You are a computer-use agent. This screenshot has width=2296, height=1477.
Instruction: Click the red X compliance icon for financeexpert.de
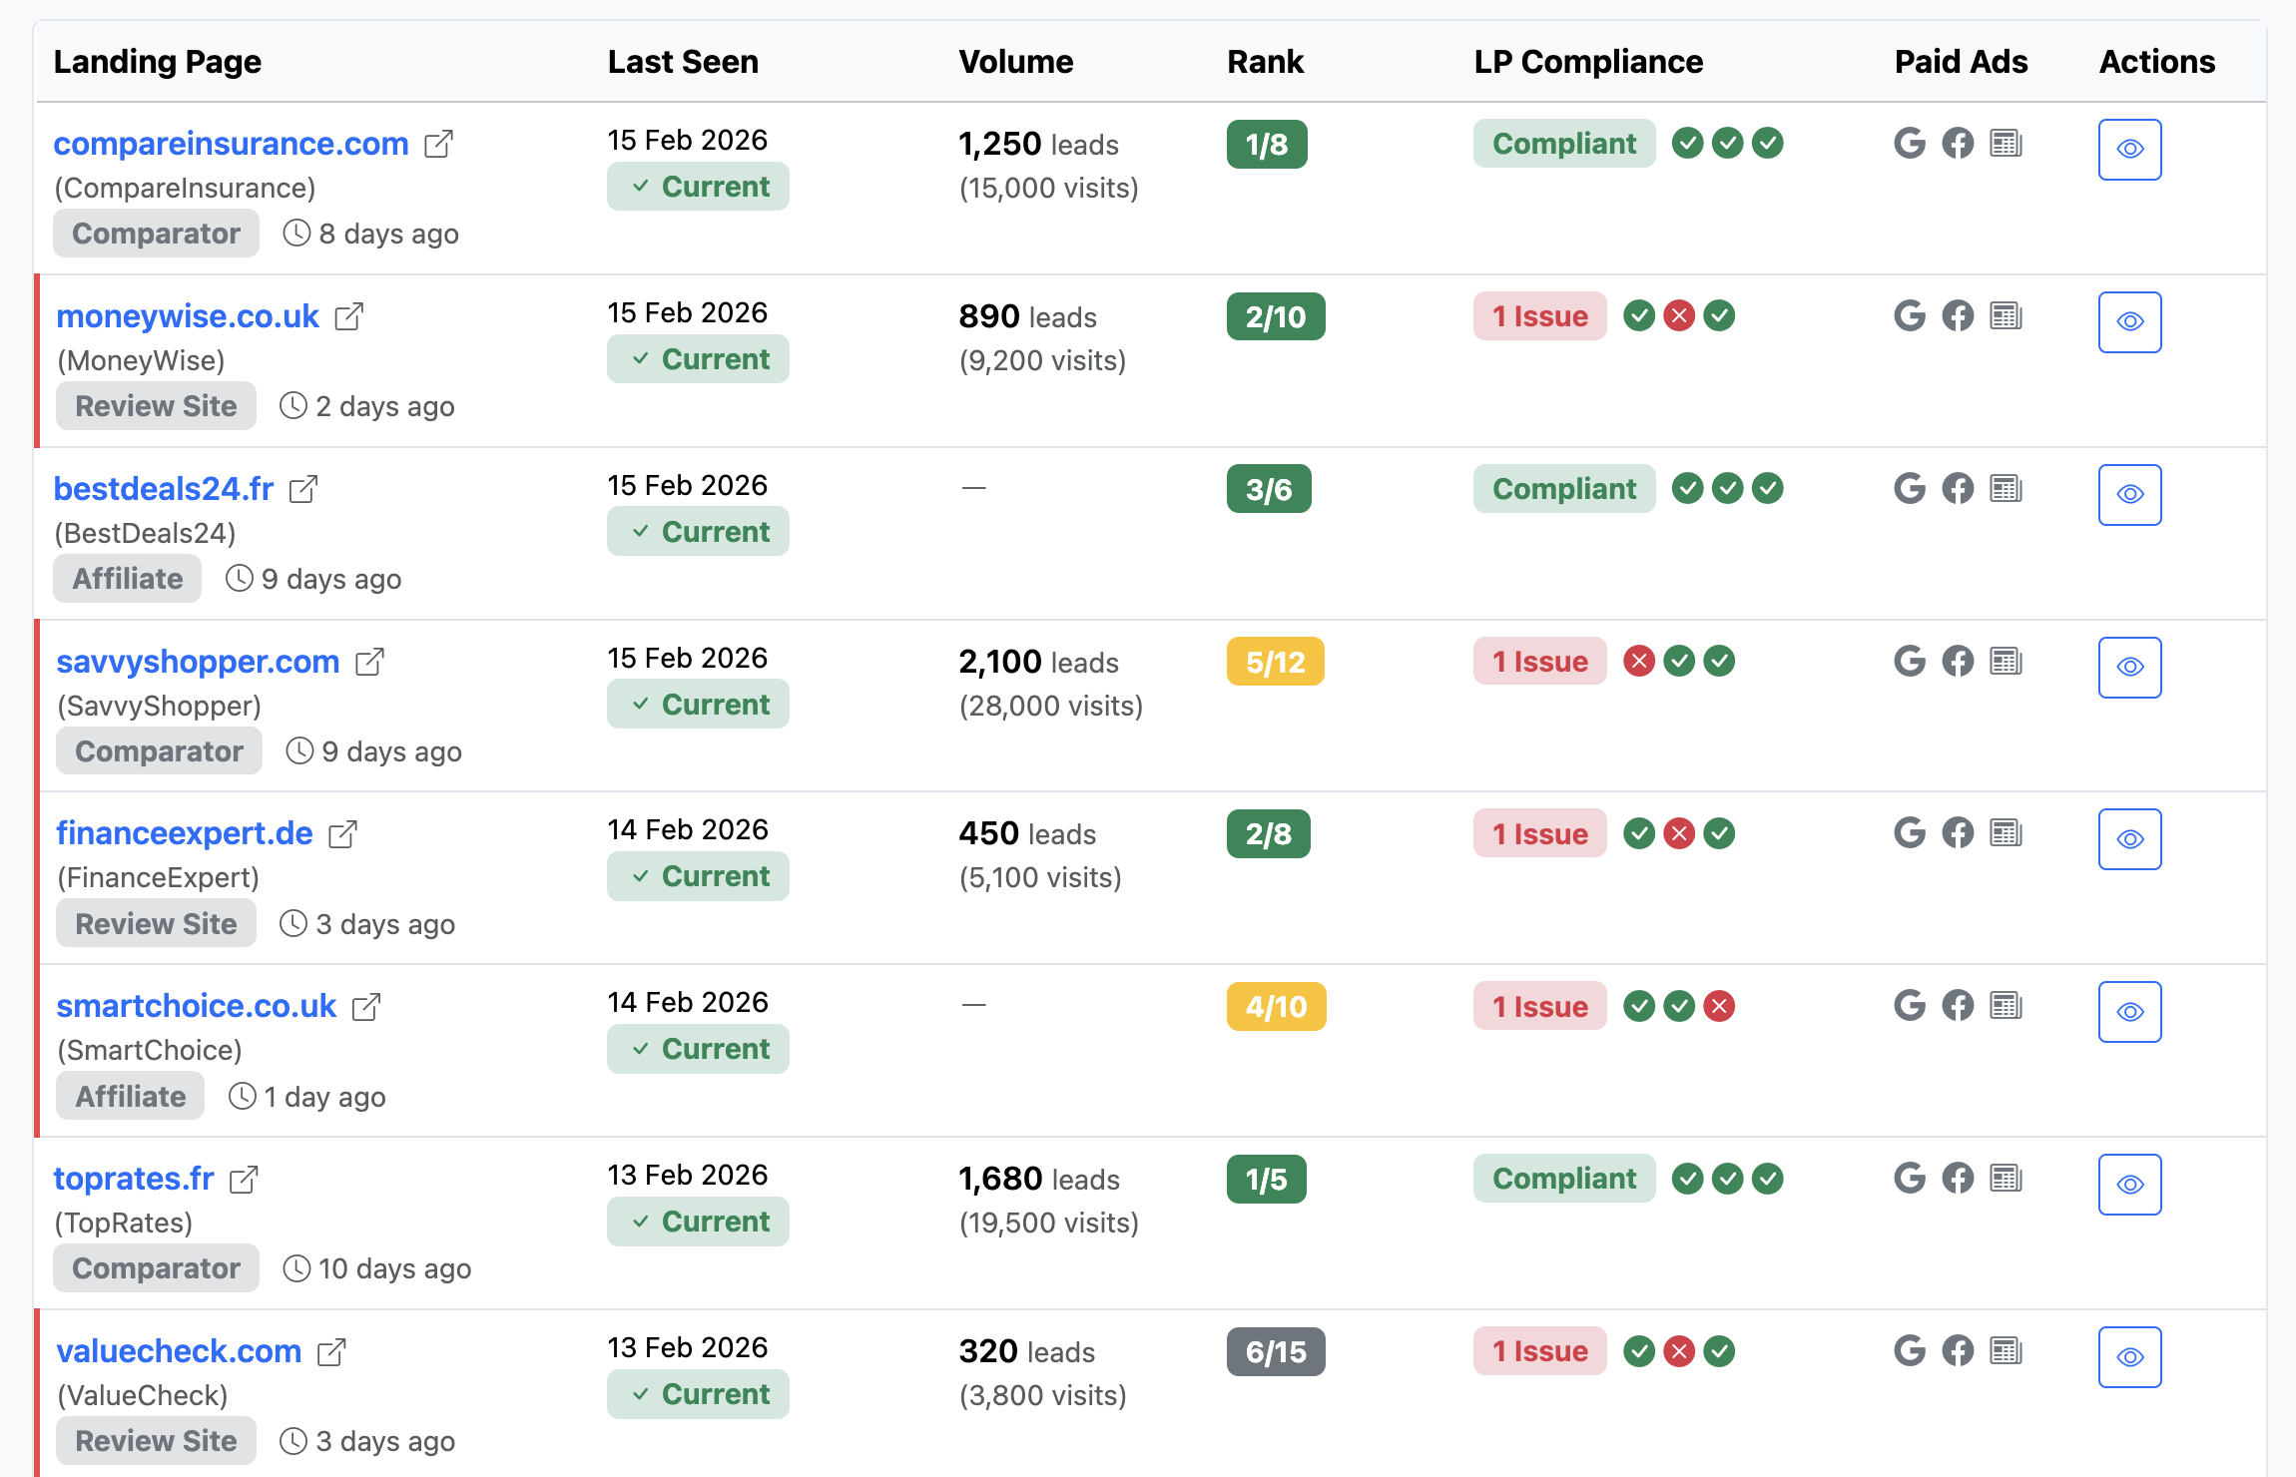coord(1678,832)
